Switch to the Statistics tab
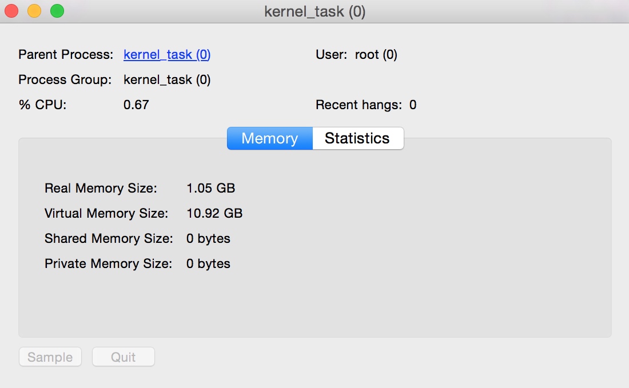This screenshot has width=629, height=388. 357,138
